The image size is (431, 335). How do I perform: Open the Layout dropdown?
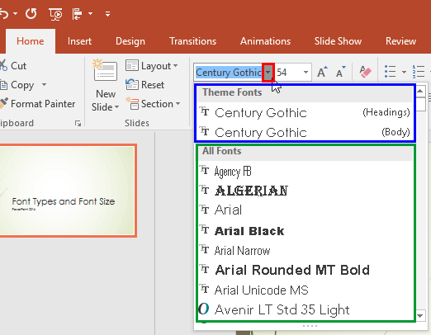152,66
